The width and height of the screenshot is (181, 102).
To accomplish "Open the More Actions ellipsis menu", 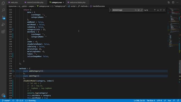I will click(177, 3).
